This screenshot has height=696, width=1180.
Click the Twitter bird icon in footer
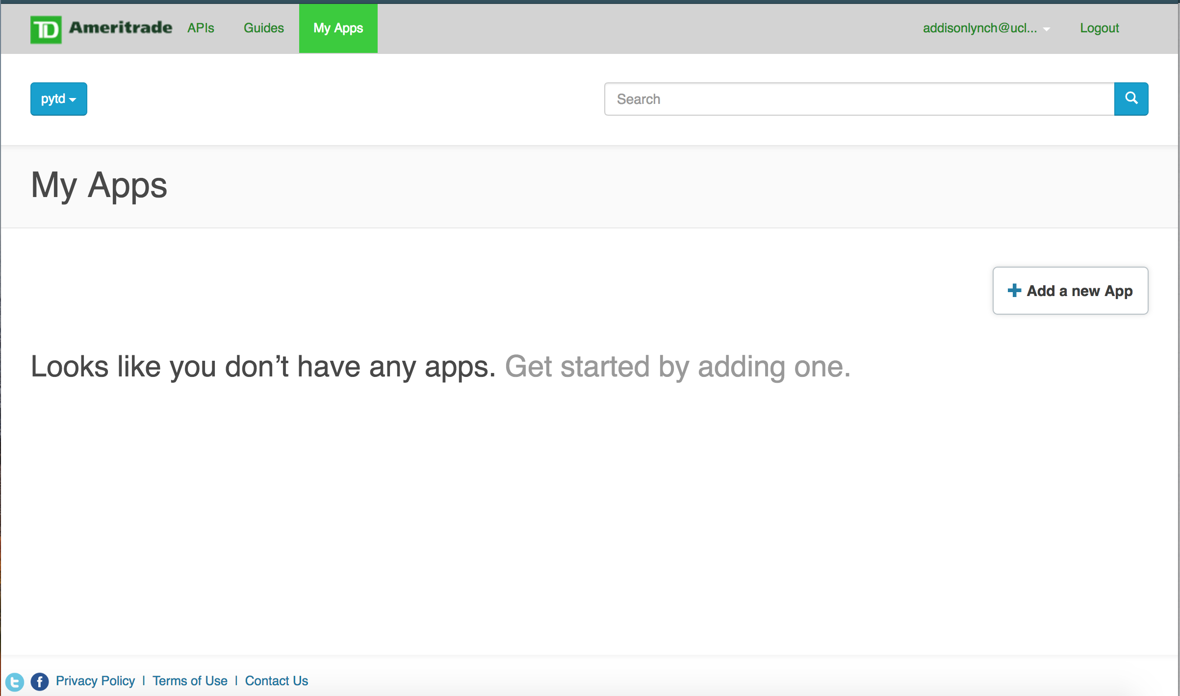15,680
